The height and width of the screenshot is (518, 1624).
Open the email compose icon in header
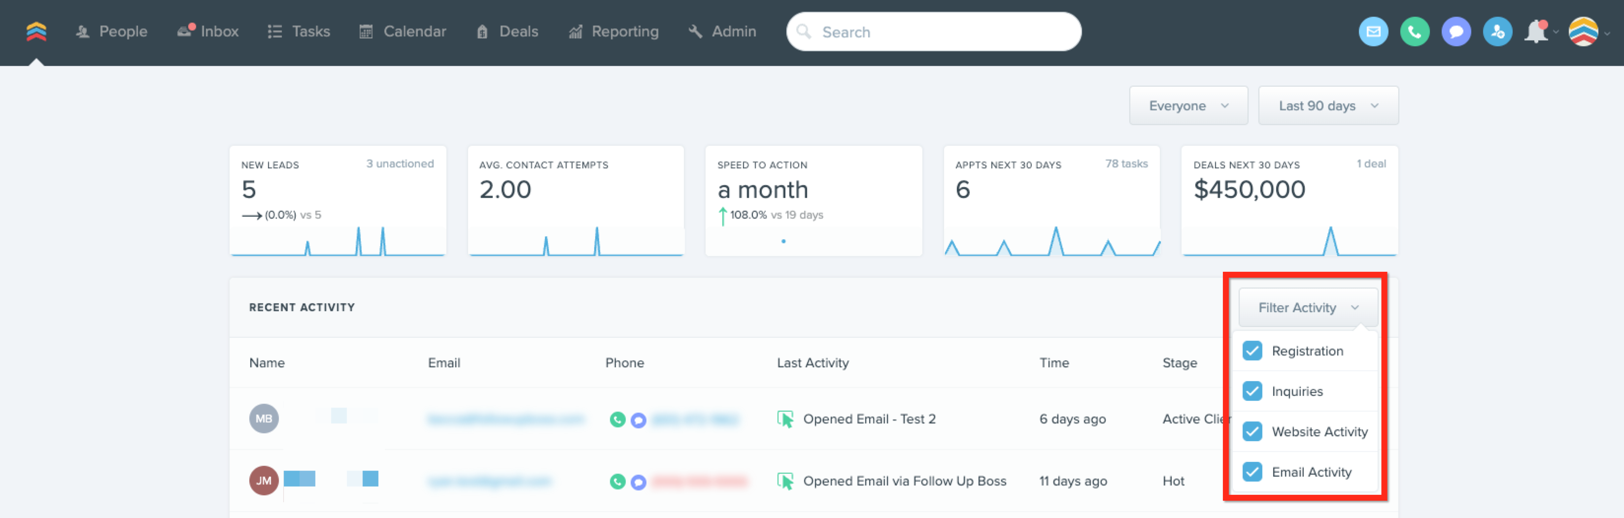coord(1373,32)
